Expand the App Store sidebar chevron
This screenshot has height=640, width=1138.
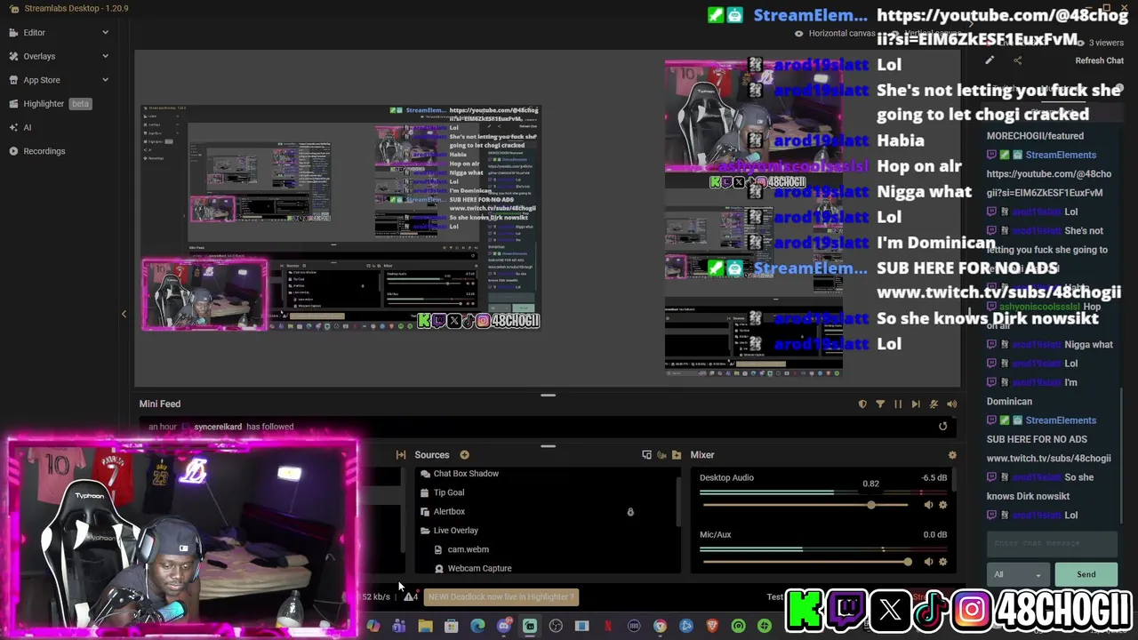point(105,80)
